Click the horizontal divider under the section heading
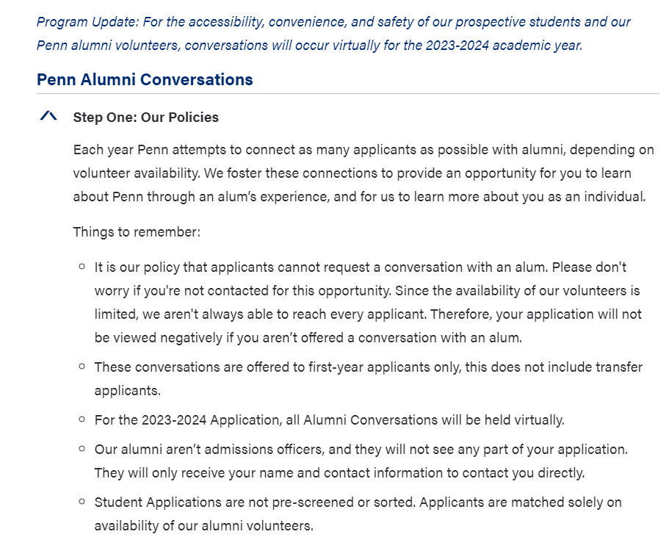 click(x=347, y=94)
